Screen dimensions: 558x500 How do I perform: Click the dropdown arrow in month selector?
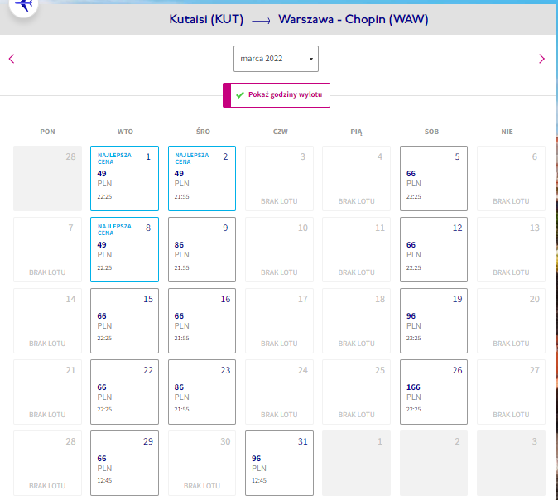(x=311, y=59)
